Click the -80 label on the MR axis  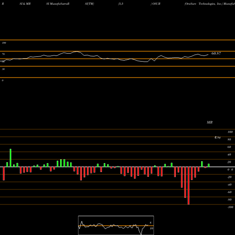[x=229, y=200]
